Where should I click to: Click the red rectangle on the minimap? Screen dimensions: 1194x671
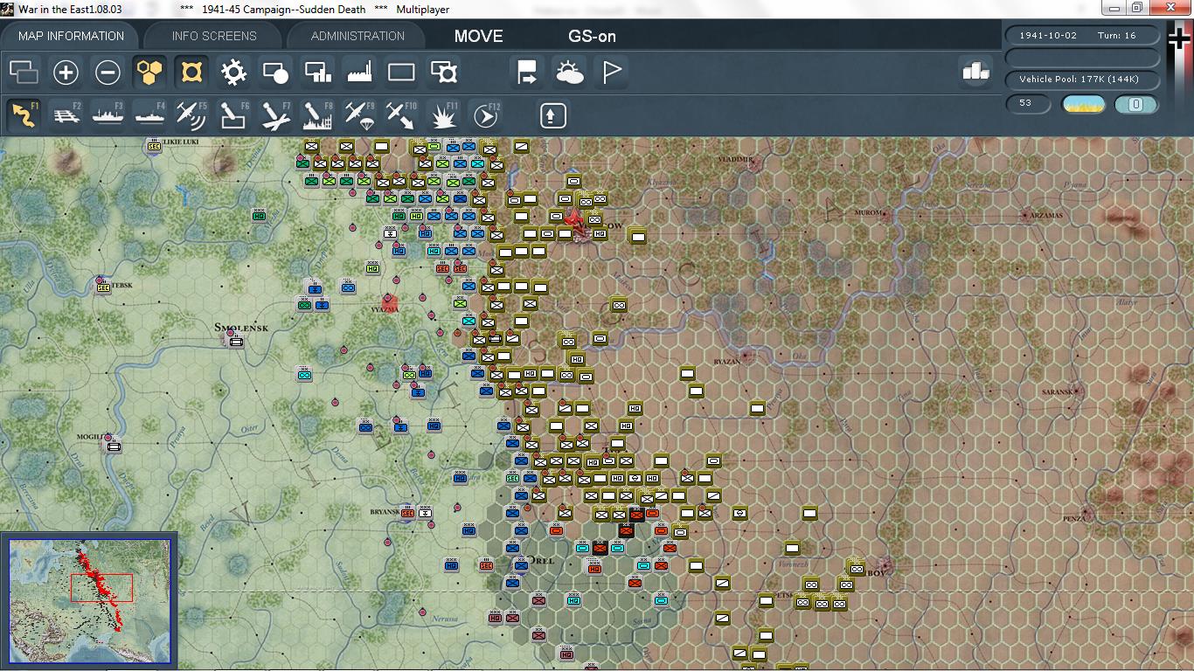101,588
